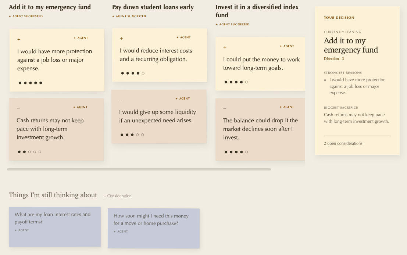Set liquidity card weight to fourth dot

[x=137, y=135]
